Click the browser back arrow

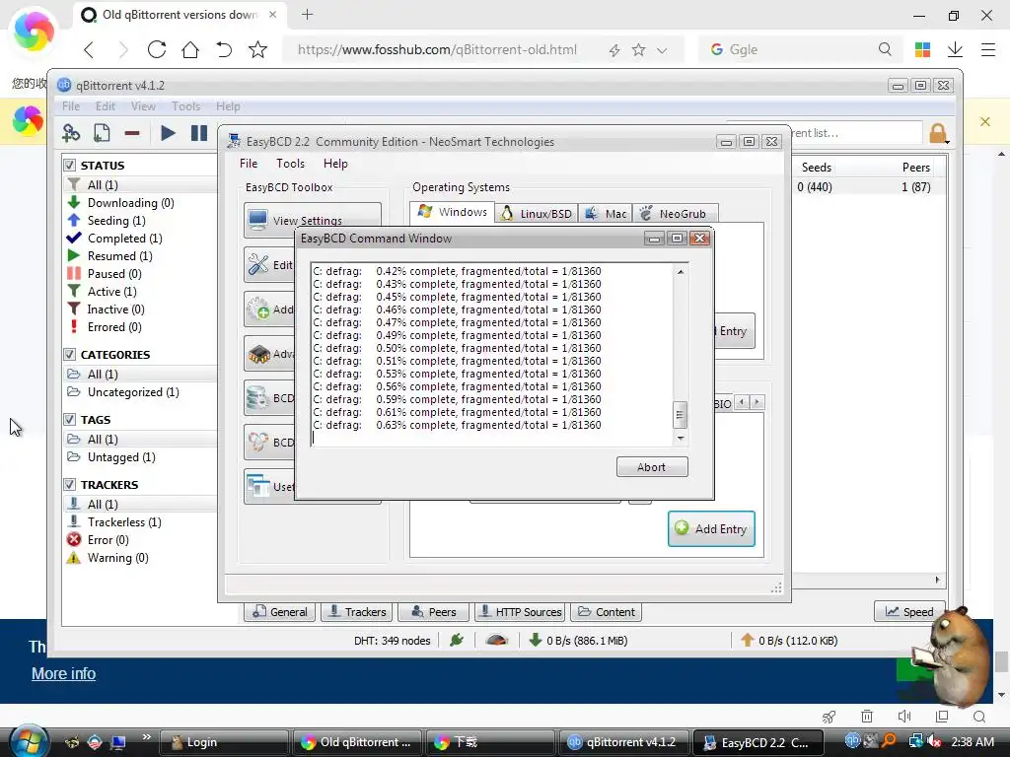click(89, 49)
